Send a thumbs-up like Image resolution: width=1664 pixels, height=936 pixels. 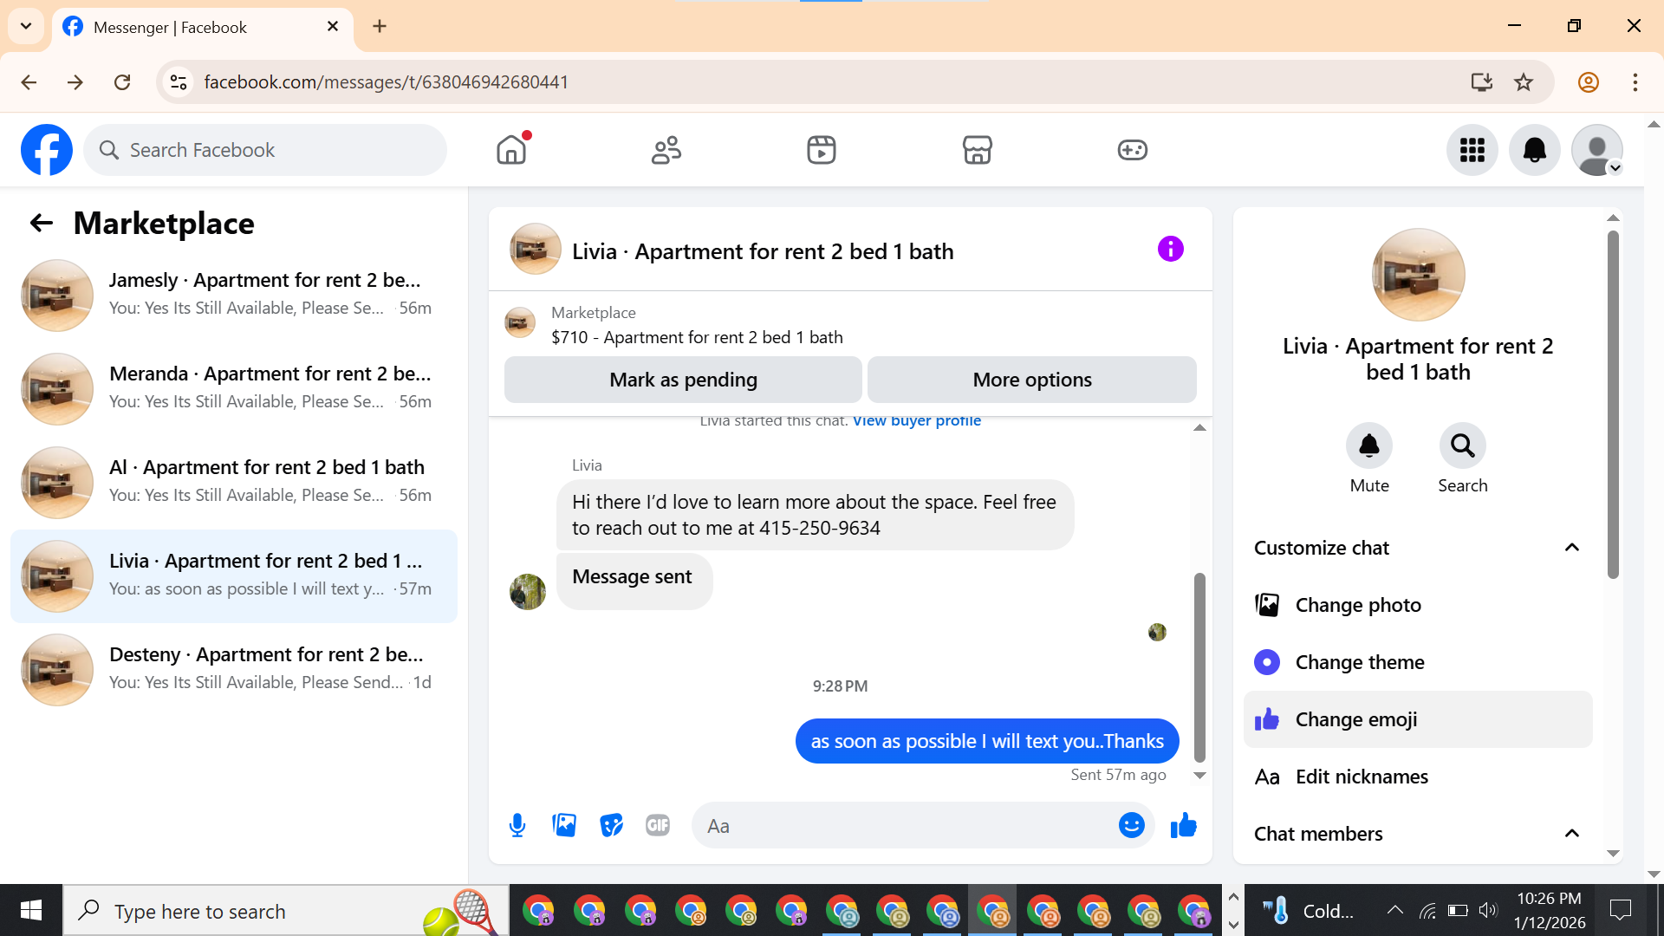[1183, 825]
